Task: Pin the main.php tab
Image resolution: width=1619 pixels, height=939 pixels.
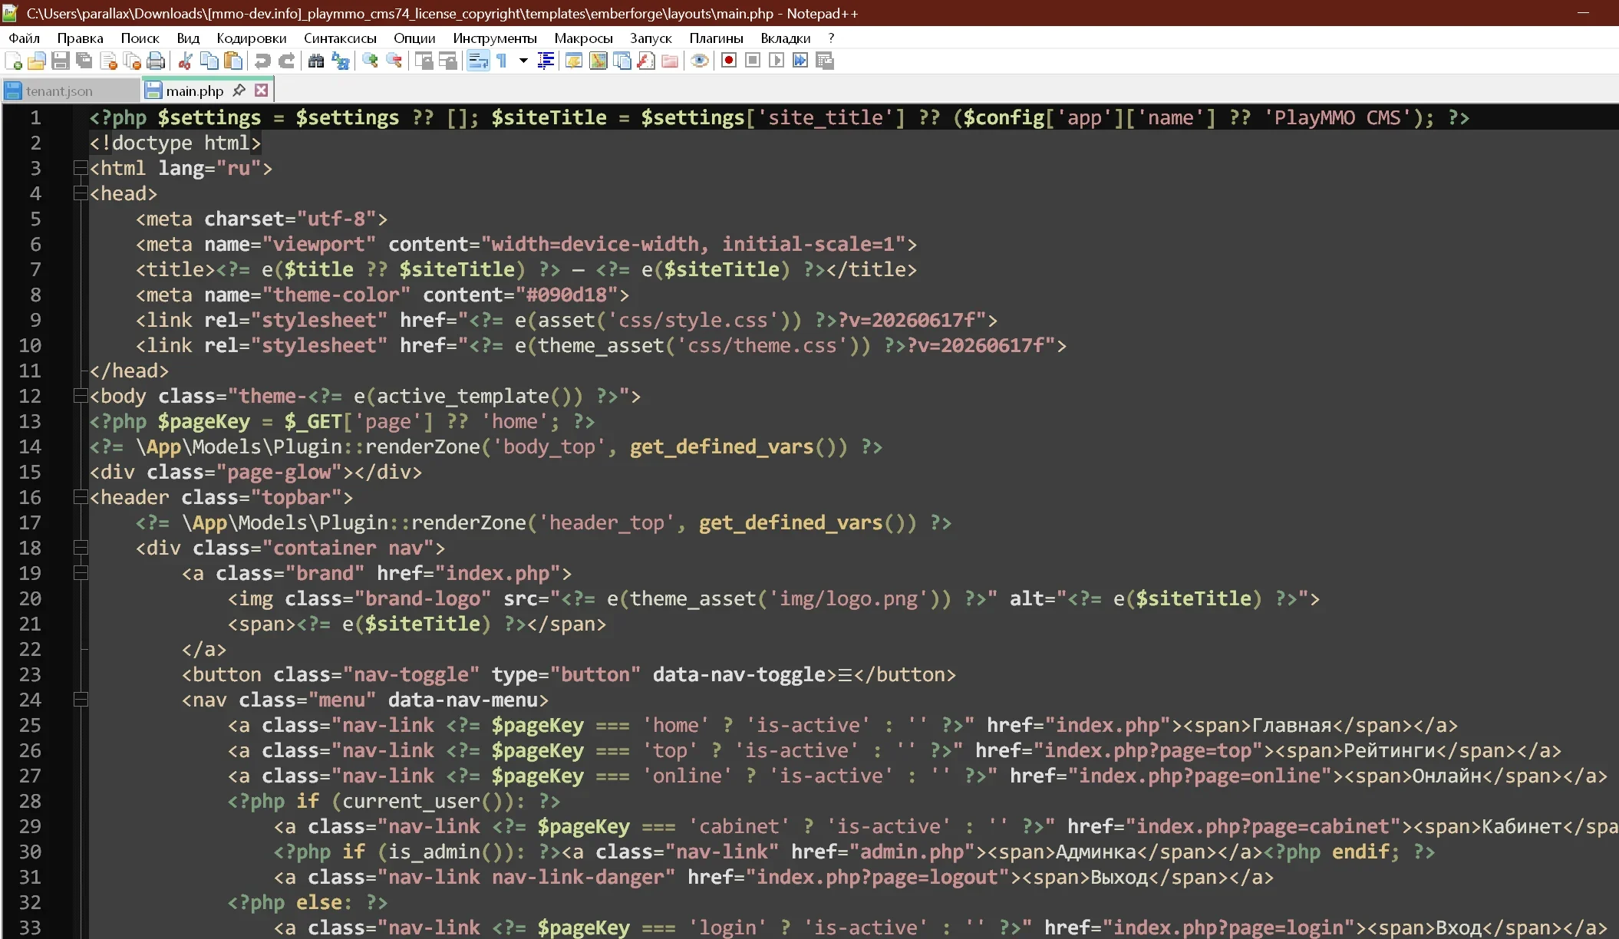Action: [239, 91]
